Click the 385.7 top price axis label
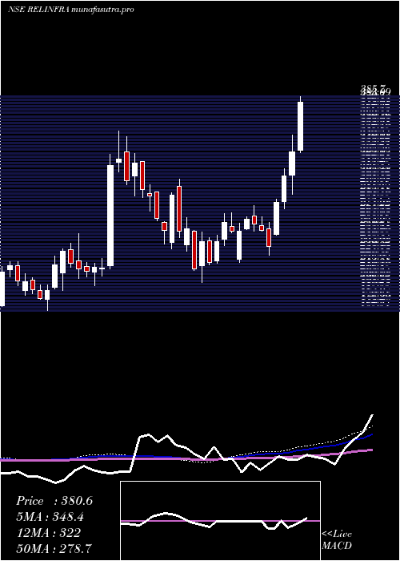This screenshot has width=400, height=561. coord(374,88)
